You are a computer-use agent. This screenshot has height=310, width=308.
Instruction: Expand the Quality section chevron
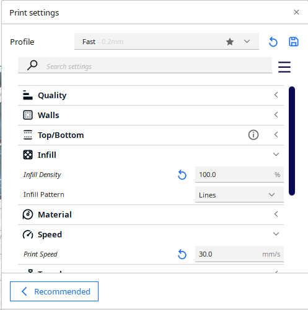[x=276, y=95]
